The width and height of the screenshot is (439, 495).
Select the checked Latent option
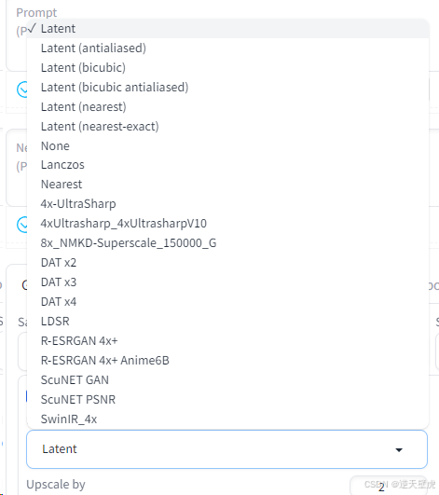(x=227, y=29)
